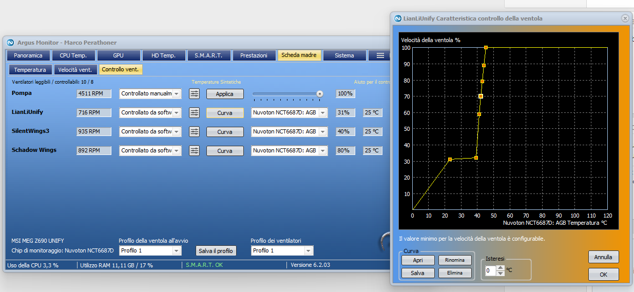Select curve point at 79% speed

click(482, 81)
